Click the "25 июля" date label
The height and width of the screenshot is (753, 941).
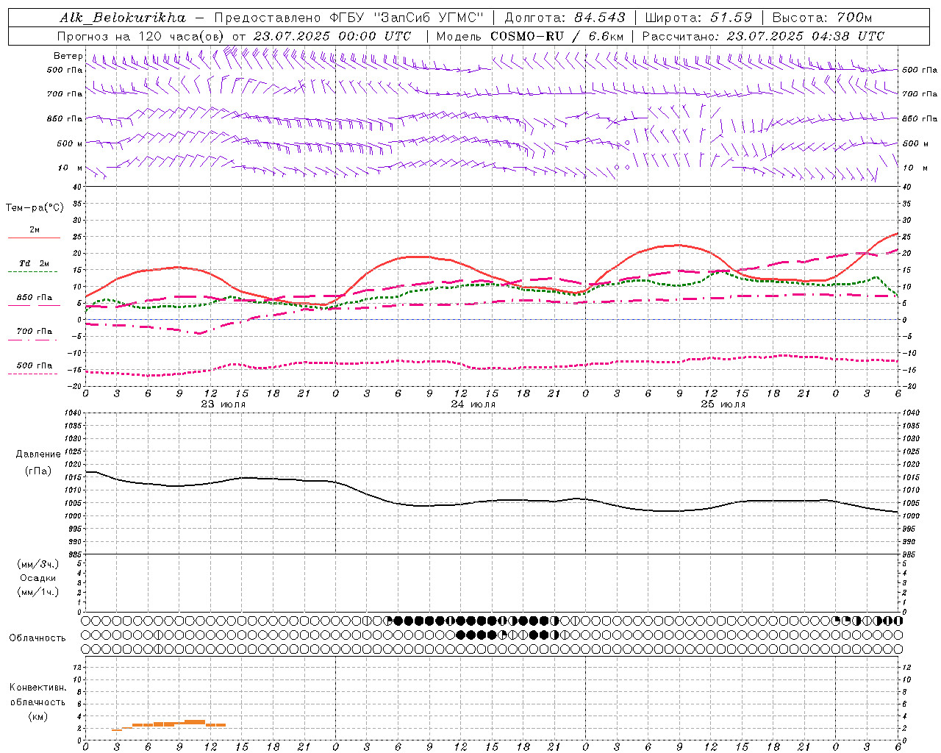(x=723, y=404)
